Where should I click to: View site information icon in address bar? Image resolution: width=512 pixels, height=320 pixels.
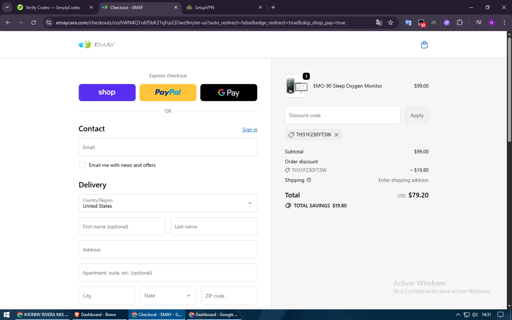(49, 23)
